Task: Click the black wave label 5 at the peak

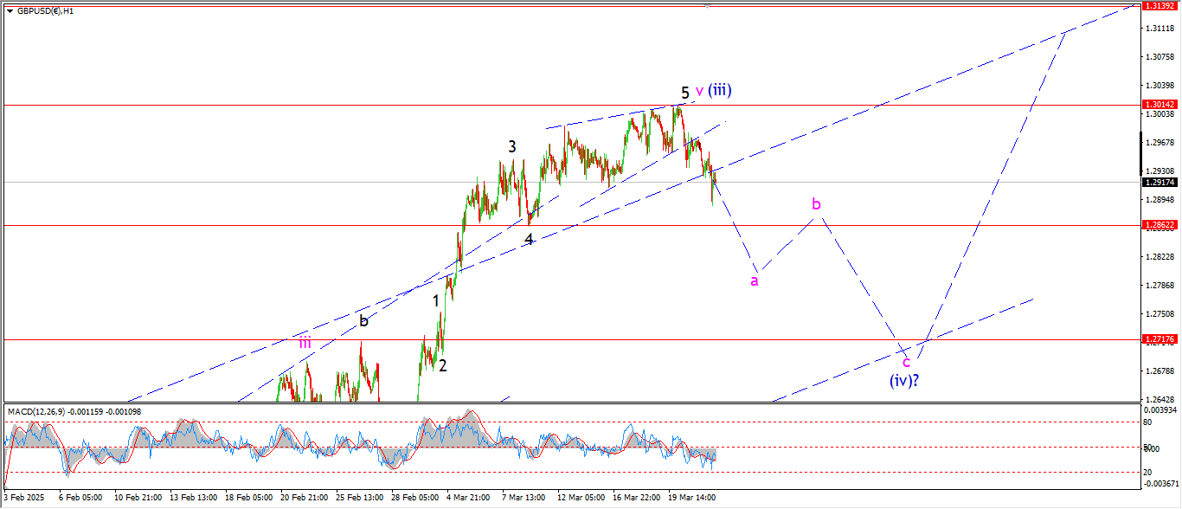Action: 684,93
